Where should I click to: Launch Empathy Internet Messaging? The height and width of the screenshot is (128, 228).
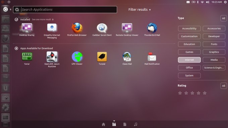pyautogui.click(x=52, y=30)
